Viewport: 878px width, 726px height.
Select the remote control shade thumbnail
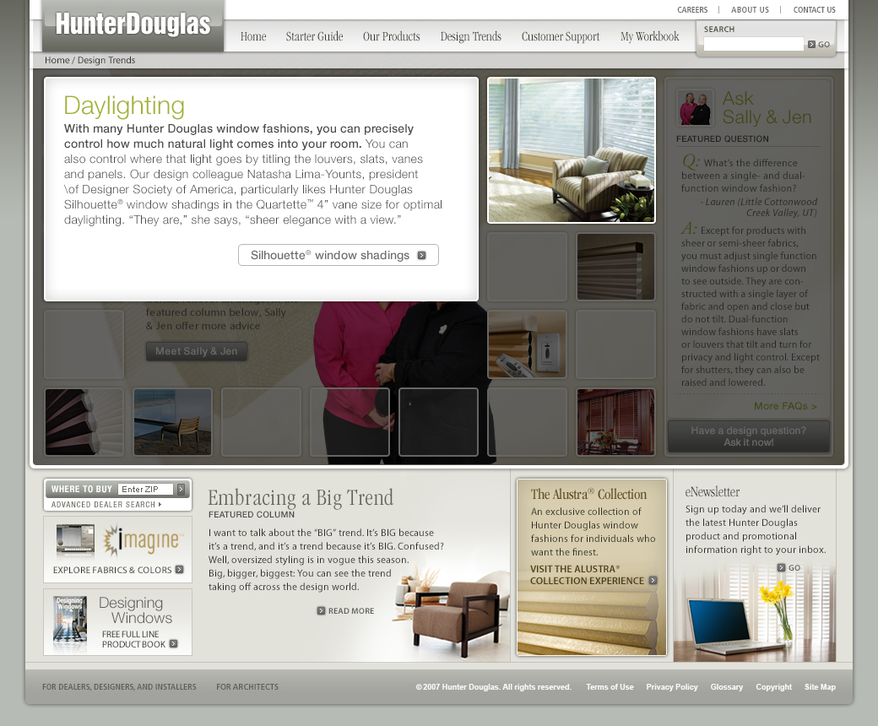527,344
